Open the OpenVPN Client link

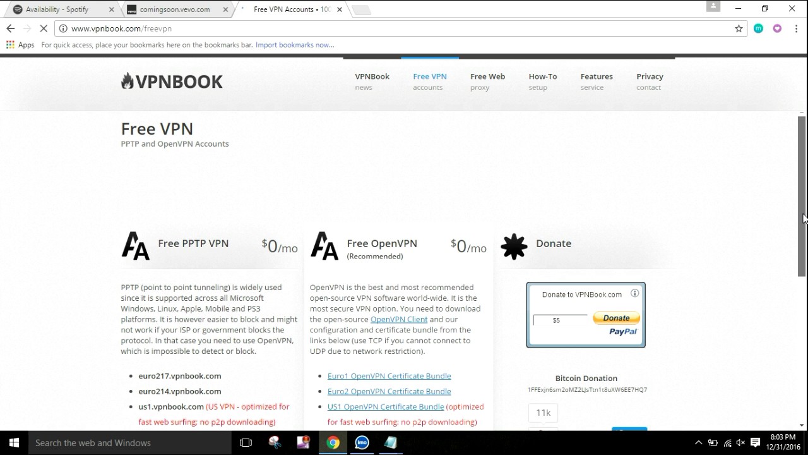coord(399,319)
